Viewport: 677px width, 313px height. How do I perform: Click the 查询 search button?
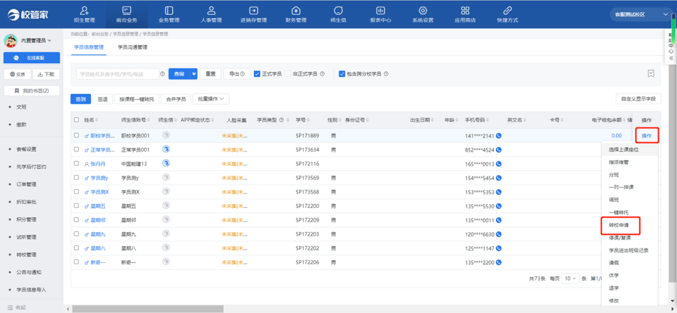[x=179, y=74]
